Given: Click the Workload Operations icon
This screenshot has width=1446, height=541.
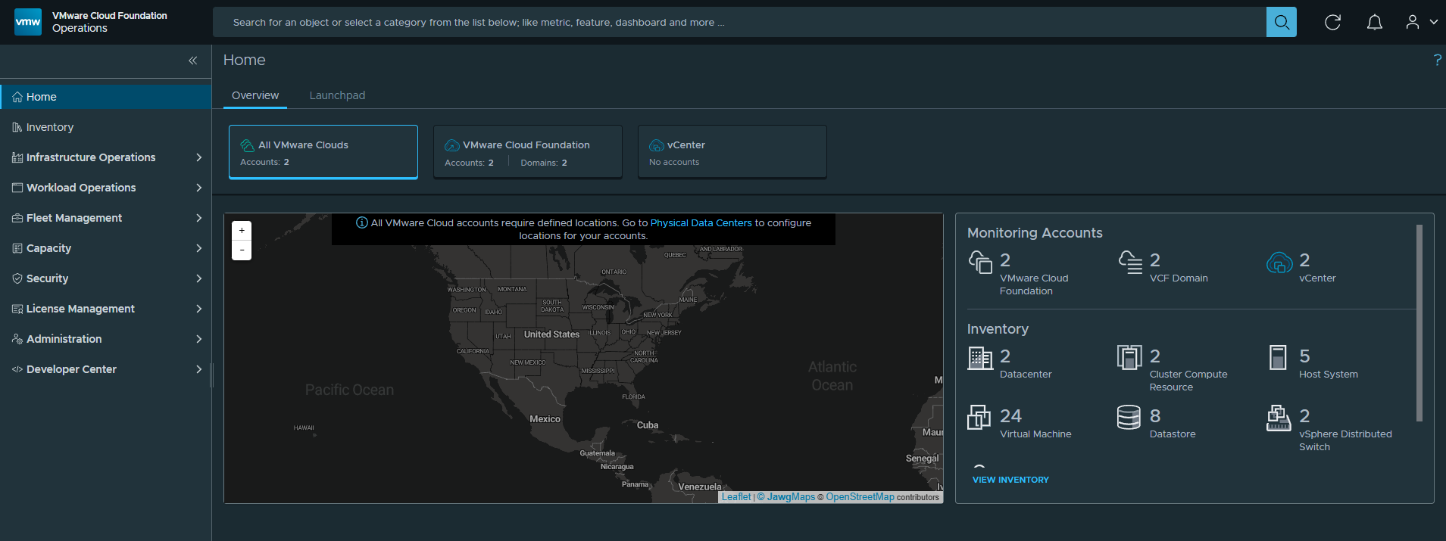Looking at the screenshot, I should click(17, 188).
